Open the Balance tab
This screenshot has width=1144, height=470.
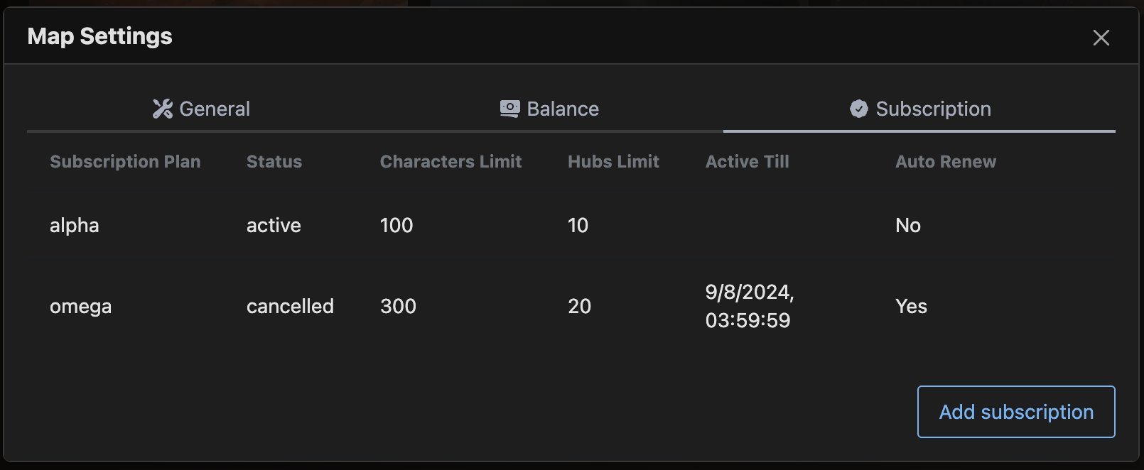(x=550, y=109)
